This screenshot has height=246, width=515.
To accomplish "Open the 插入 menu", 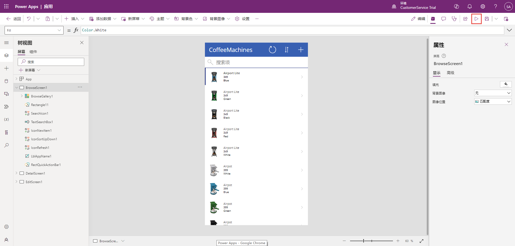I will pyautogui.click(x=74, y=19).
